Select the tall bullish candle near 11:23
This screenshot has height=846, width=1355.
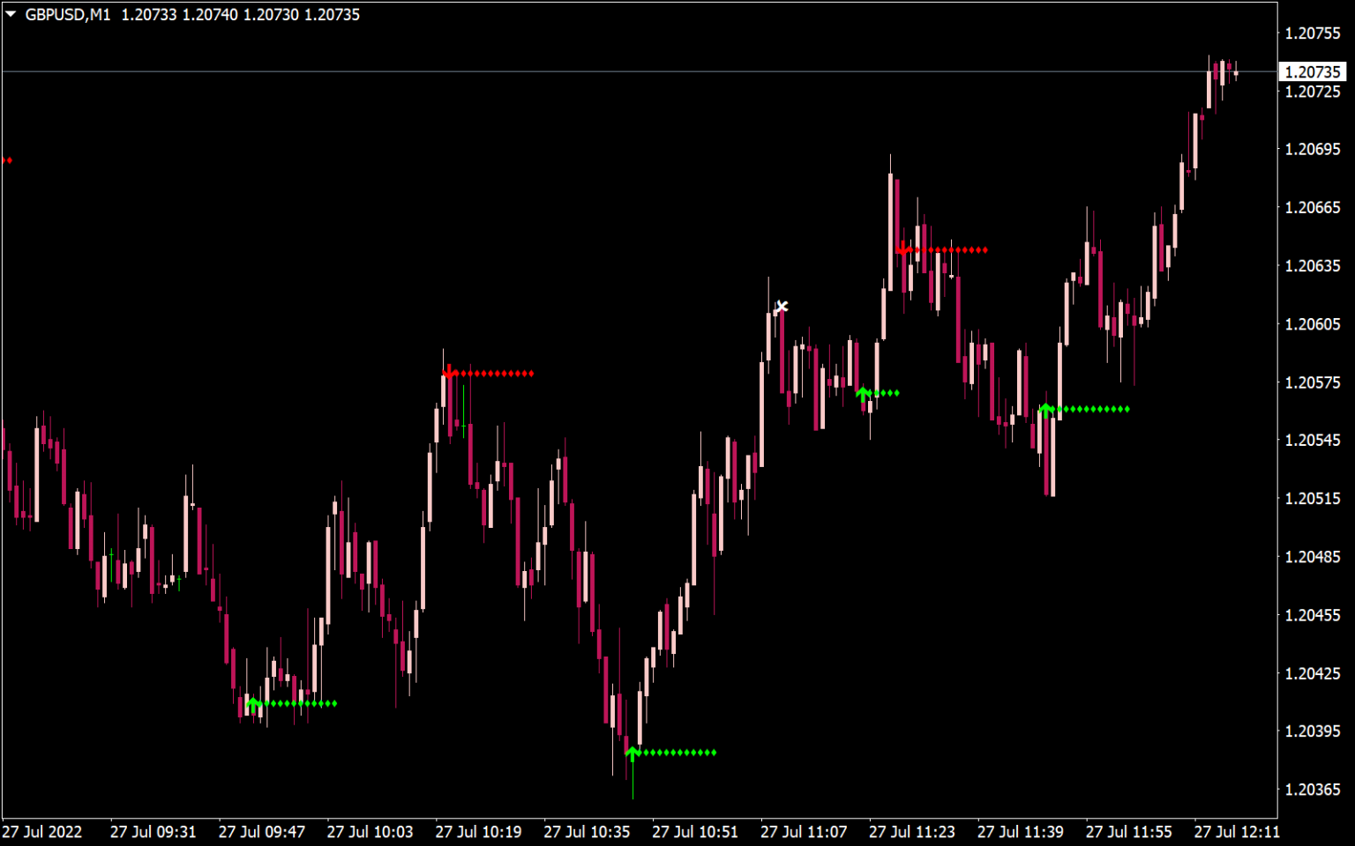(891, 229)
